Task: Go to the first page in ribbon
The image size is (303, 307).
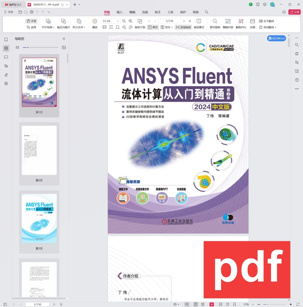Action: 149,21
